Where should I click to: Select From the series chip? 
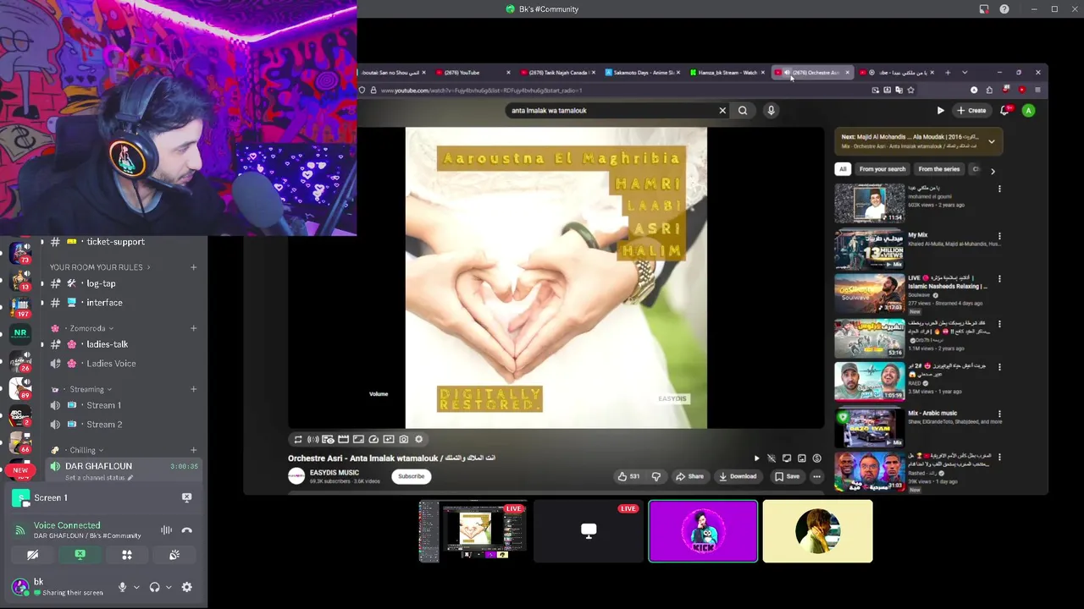click(939, 169)
